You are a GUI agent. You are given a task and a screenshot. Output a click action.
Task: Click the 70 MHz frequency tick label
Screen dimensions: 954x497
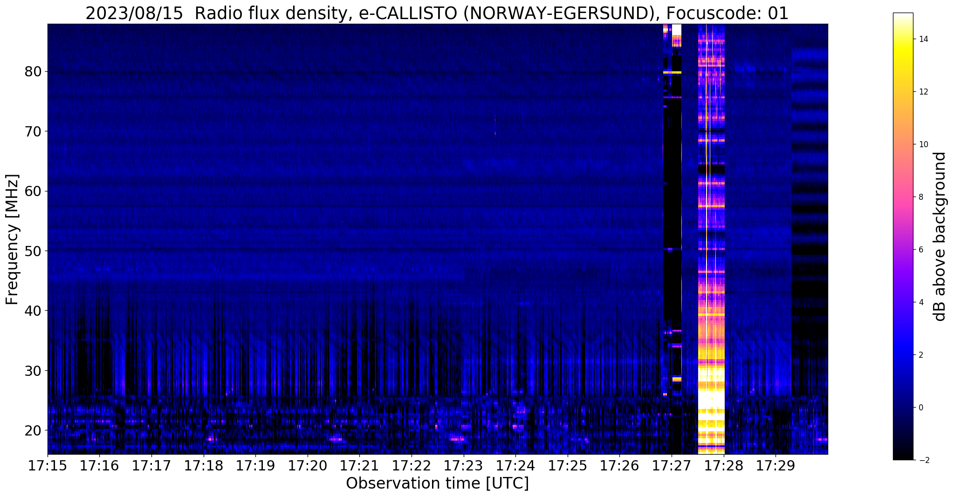pyautogui.click(x=33, y=131)
